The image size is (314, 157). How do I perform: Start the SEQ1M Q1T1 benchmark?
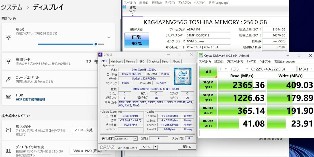point(208,98)
